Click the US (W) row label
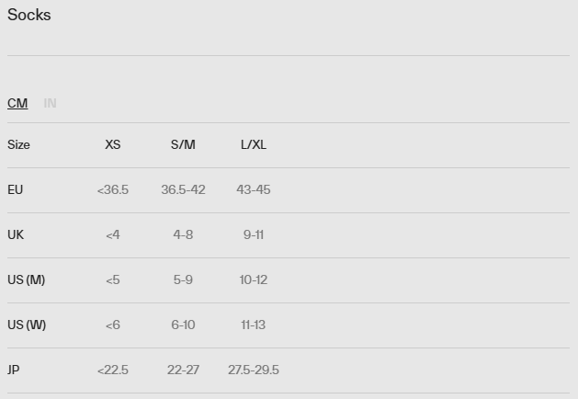 point(27,325)
